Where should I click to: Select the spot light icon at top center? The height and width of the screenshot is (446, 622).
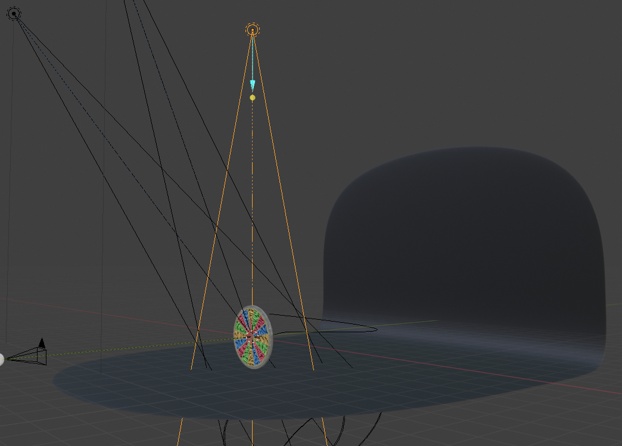[x=253, y=29]
